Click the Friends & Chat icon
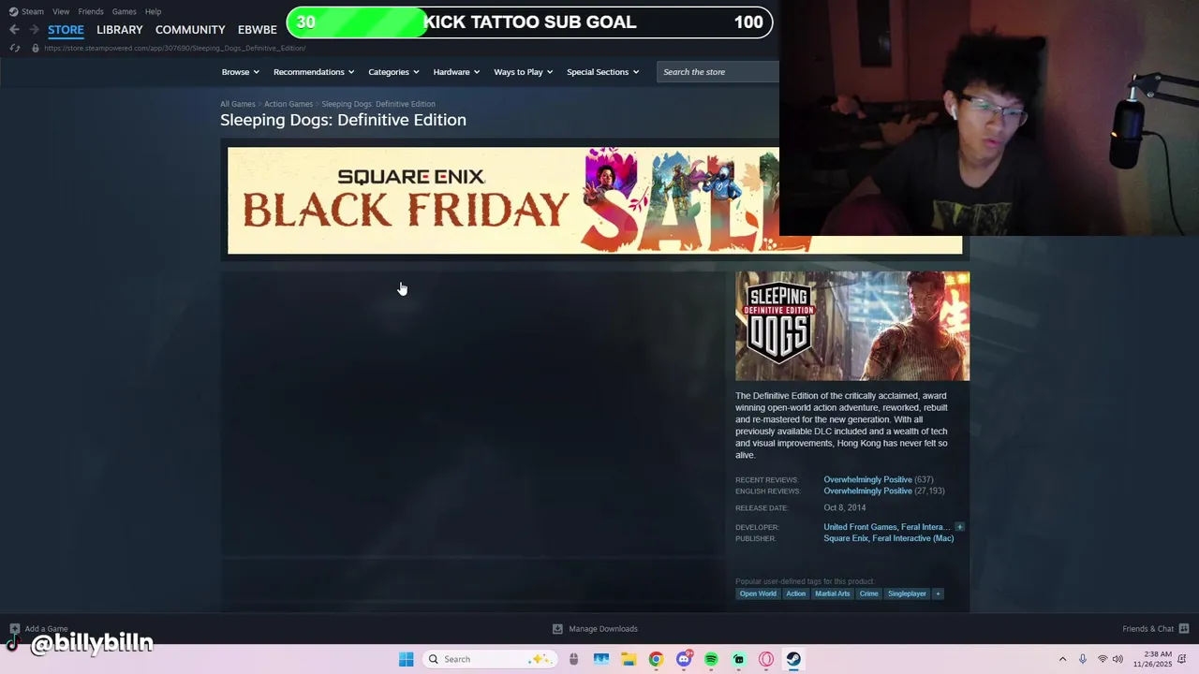The width and height of the screenshot is (1199, 674). click(1183, 629)
